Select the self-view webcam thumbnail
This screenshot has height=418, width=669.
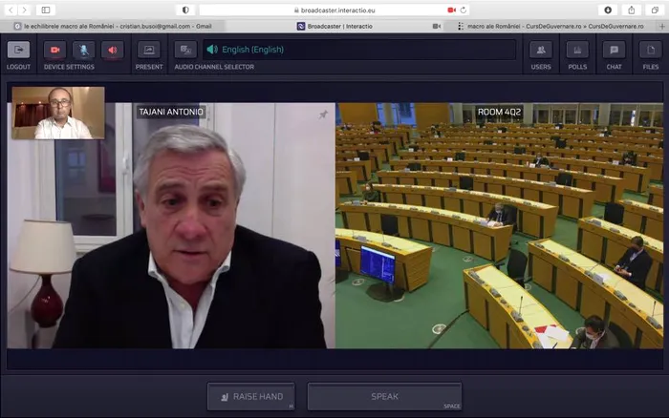pyautogui.click(x=58, y=113)
